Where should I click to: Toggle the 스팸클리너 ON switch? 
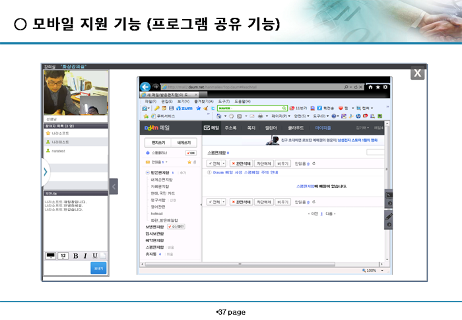tap(191, 153)
